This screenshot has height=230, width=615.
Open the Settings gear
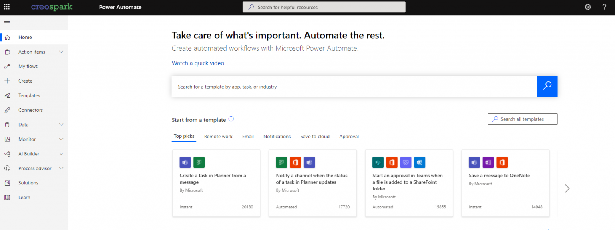587,7
